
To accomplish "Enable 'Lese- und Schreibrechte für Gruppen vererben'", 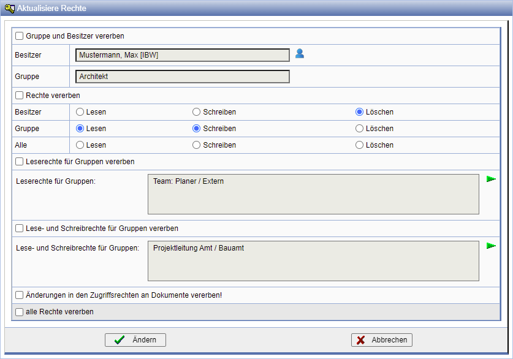I will pos(20,229).
